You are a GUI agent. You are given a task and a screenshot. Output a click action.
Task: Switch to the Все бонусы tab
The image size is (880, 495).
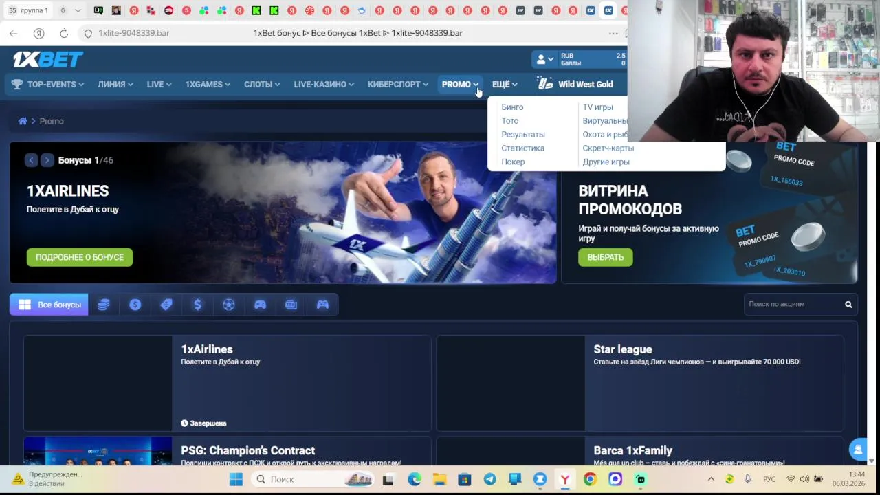tap(49, 305)
